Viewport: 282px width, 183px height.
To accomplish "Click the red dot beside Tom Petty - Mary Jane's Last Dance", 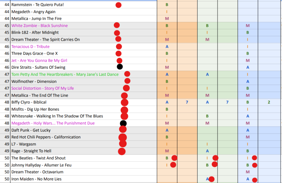I will click(127, 74).
